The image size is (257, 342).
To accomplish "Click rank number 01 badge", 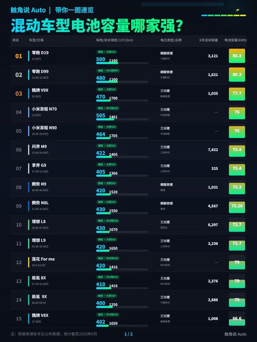I will (19, 56).
